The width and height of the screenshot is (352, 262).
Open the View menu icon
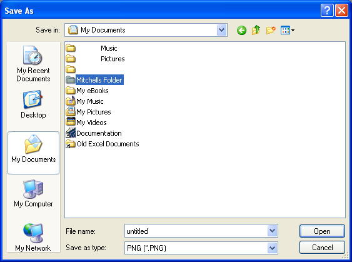(288, 30)
